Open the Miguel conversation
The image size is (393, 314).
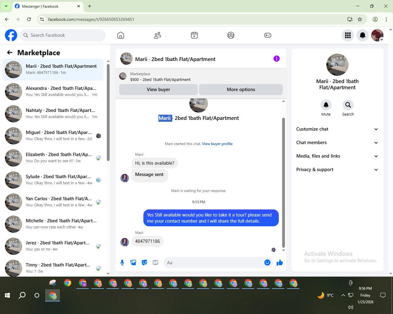coord(53,136)
